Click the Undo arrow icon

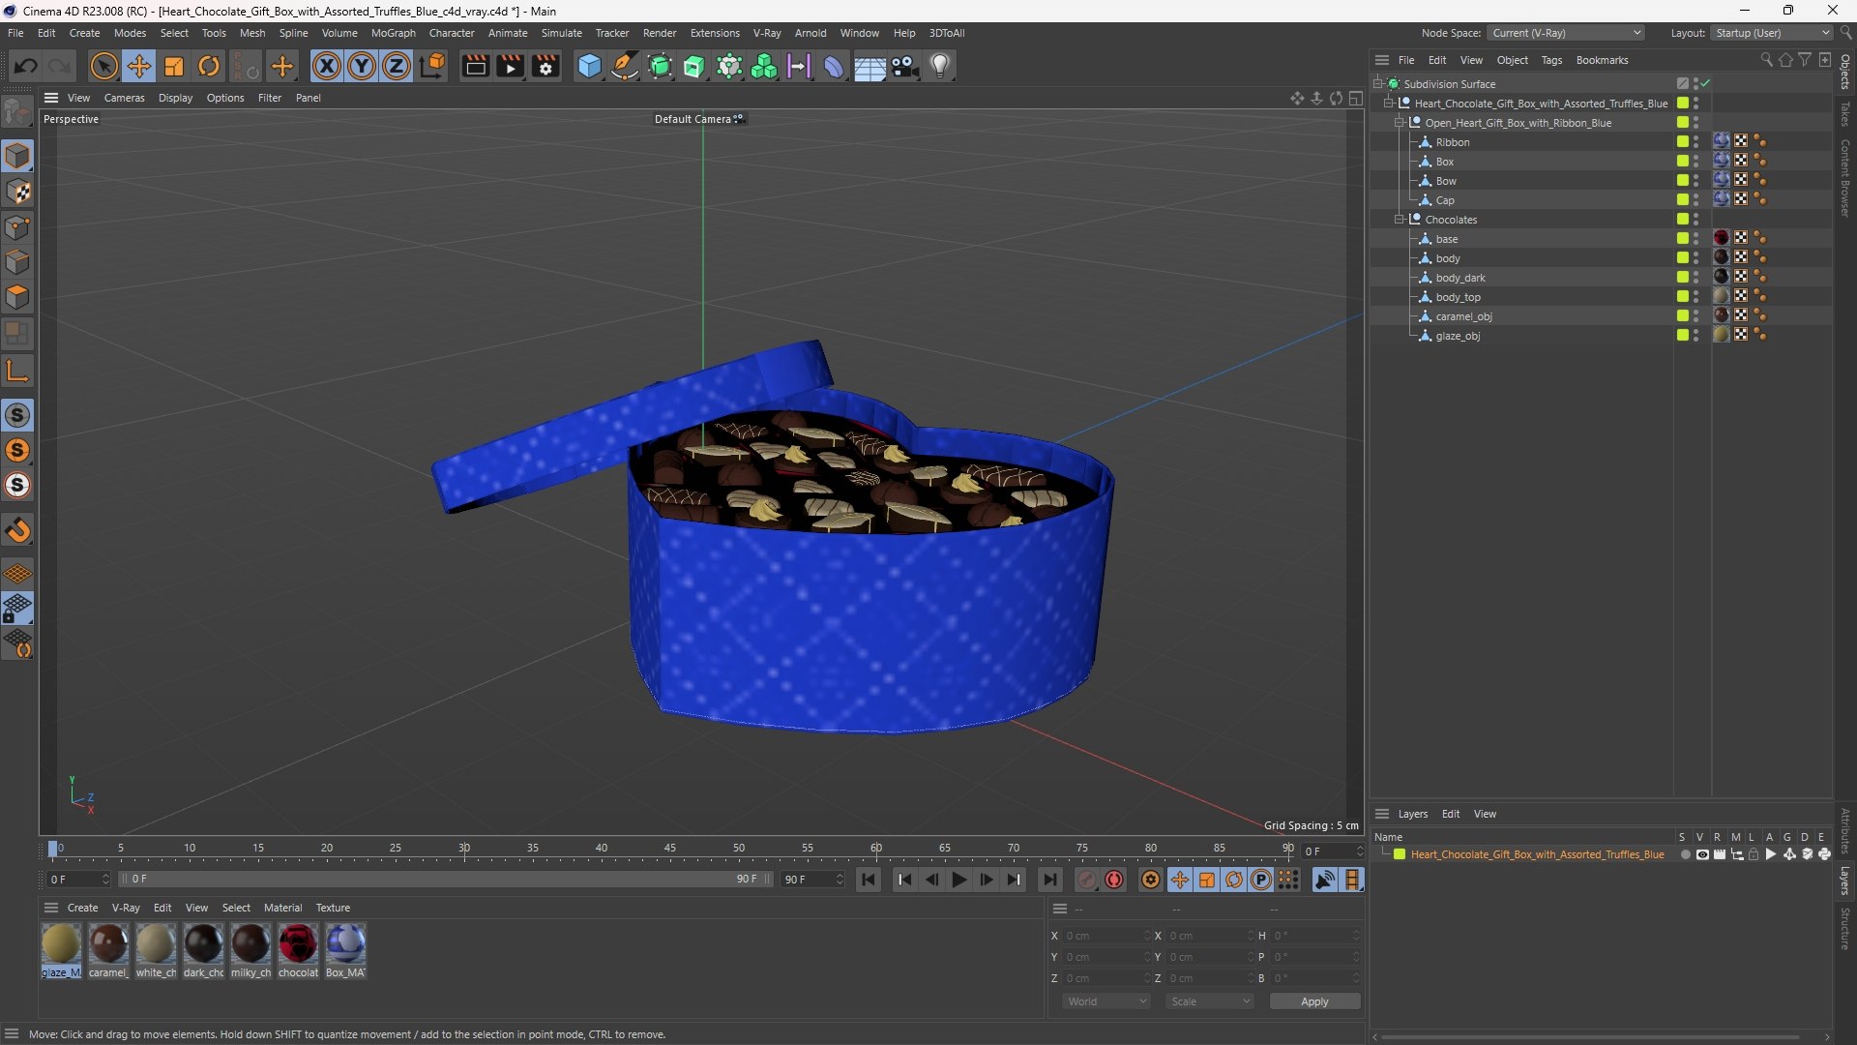click(x=25, y=66)
